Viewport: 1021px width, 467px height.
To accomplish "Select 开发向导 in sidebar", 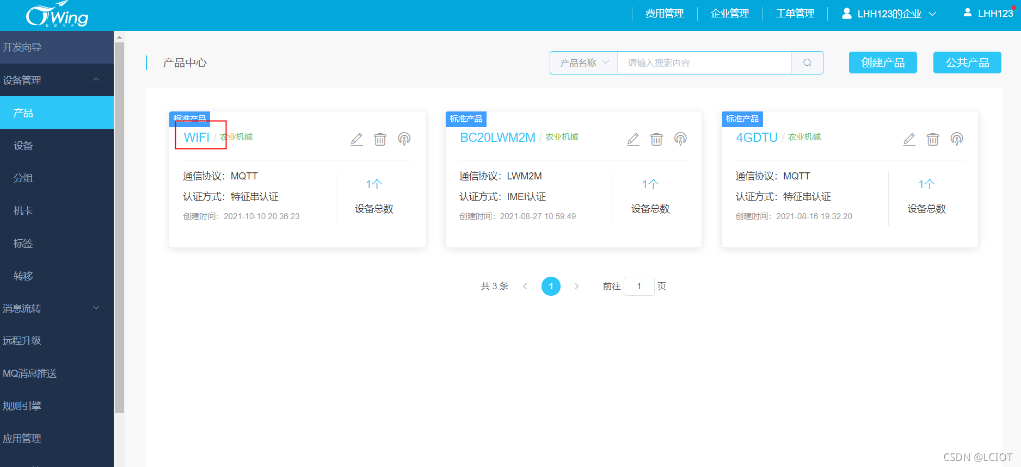I will click(x=57, y=47).
